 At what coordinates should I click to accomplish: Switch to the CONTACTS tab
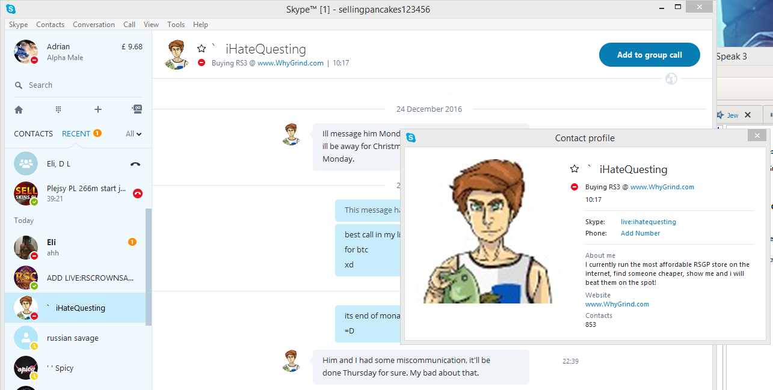click(x=34, y=133)
